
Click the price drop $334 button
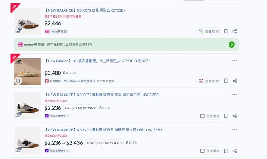click(209, 32)
